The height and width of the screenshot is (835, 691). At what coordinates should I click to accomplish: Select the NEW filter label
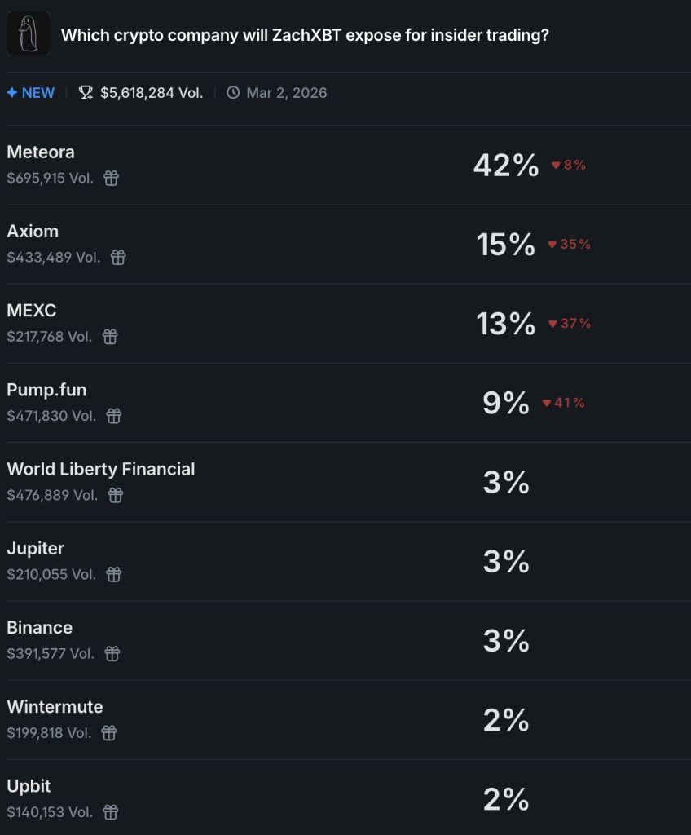click(x=30, y=92)
